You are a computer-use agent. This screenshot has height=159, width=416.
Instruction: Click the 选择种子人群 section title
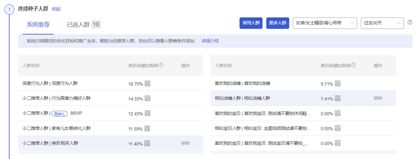33,9
